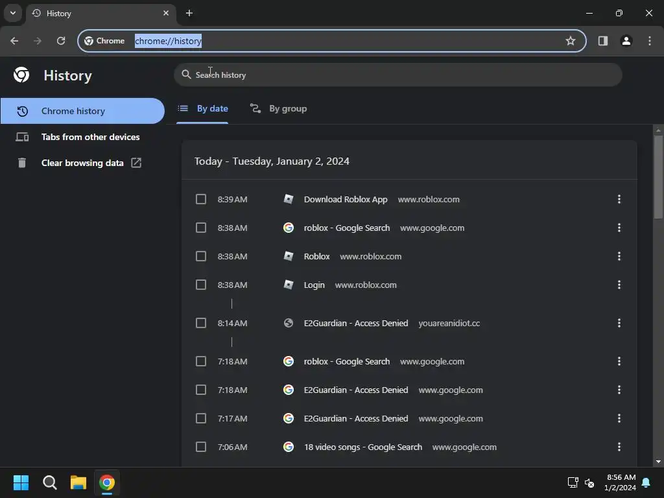Click www.roblox.com beside the Login entry
This screenshot has width=664, height=498.
coord(366,285)
